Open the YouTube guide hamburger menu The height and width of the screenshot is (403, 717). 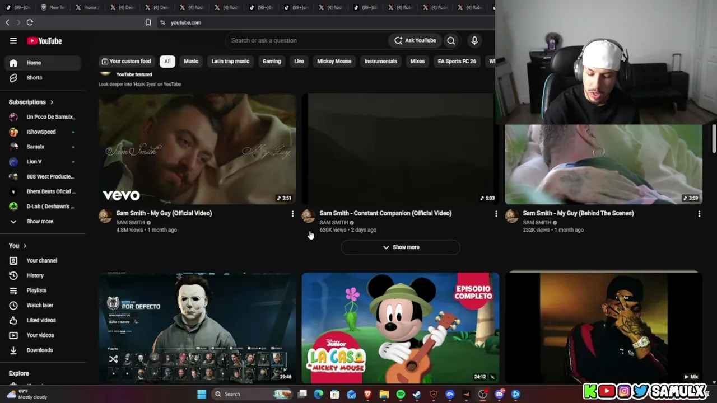pyautogui.click(x=13, y=41)
